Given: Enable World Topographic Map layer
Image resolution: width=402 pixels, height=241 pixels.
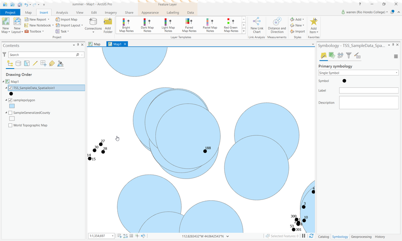Looking at the screenshot, I should tap(10, 125).
